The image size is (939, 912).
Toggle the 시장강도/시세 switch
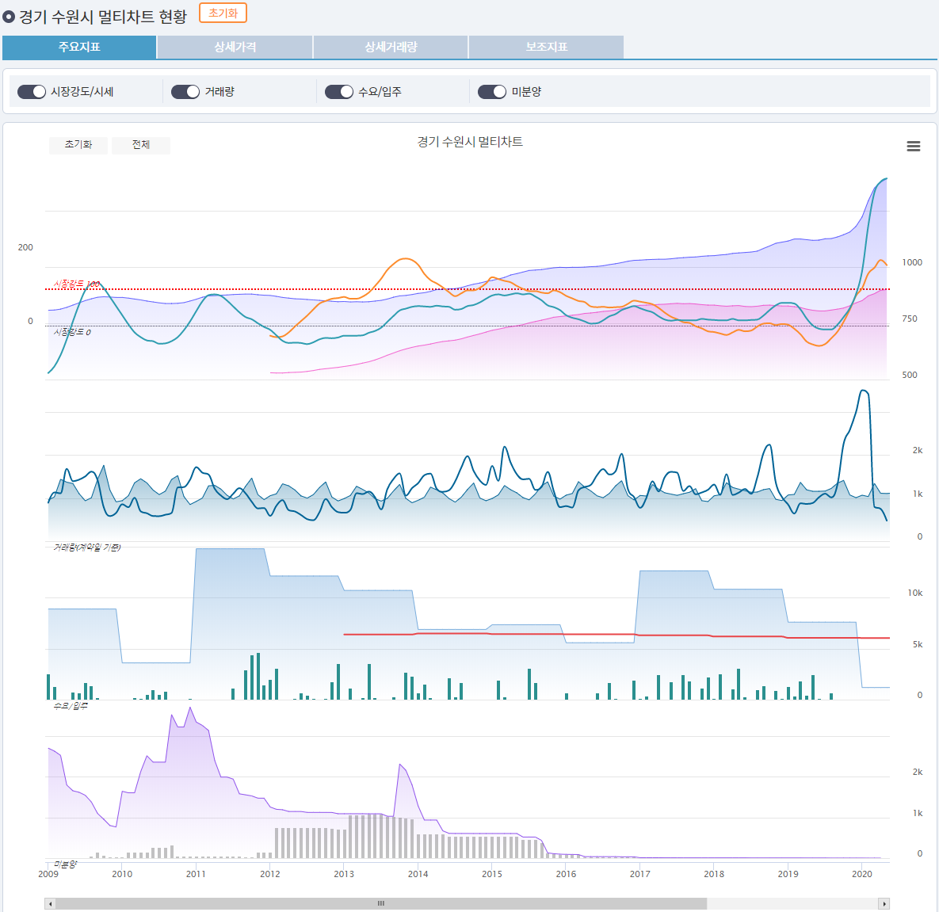[x=32, y=92]
